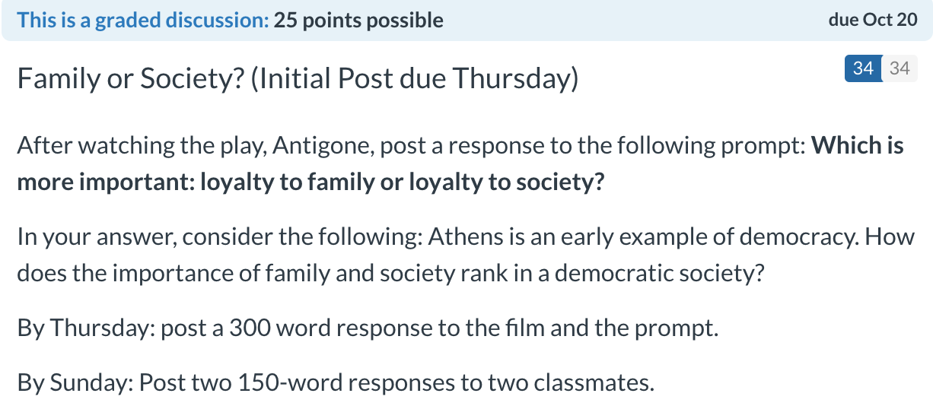This screenshot has height=406, width=933.
Task: Click bold text "loyalty to family or loyalty to society?"
Action: pos(402,183)
